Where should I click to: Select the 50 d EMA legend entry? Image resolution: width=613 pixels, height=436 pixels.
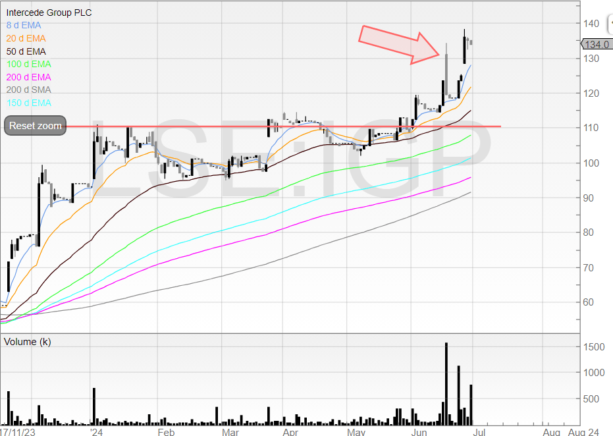(x=26, y=51)
